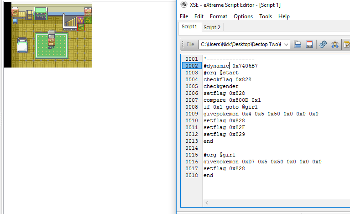The height and width of the screenshot is (214, 350).
Task: Open the Tools menu
Action: tap(266, 16)
